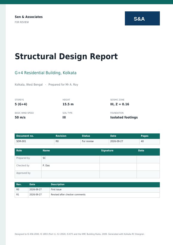Click the pages value '40'

click(x=149, y=141)
